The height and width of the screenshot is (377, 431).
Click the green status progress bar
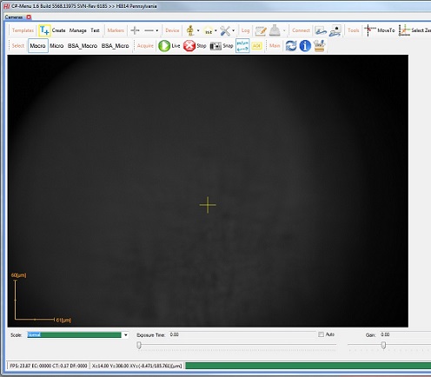(x=308, y=366)
